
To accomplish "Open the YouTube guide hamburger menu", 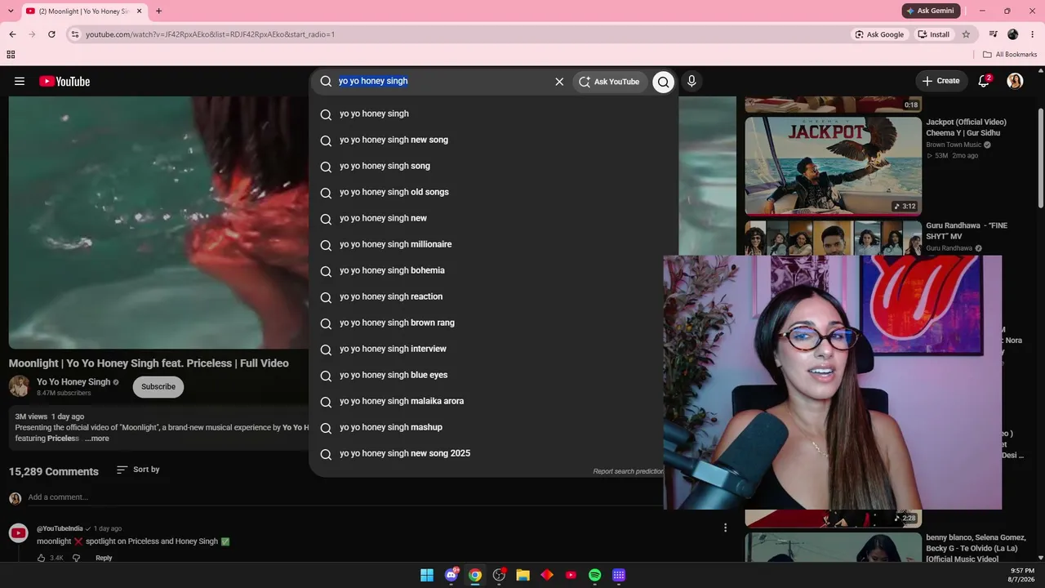I will click(20, 81).
